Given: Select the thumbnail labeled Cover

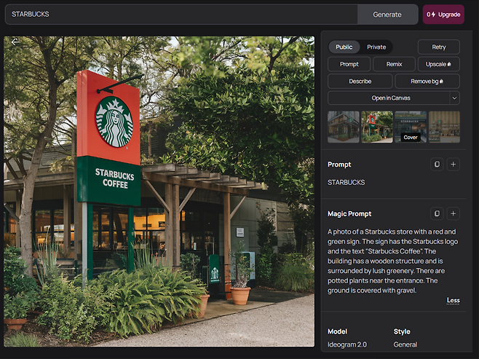Looking at the screenshot, I should coord(411,127).
